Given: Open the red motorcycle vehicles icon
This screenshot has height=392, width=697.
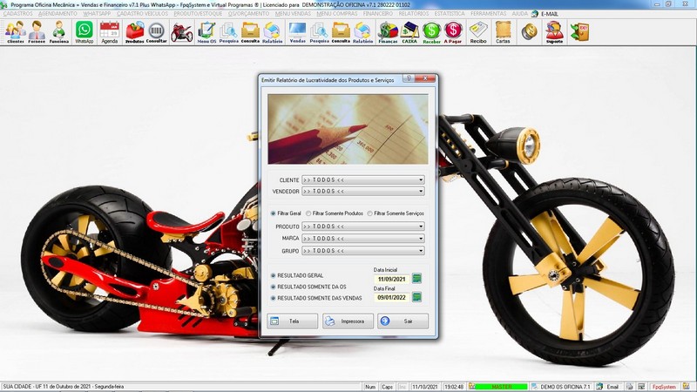Looking at the screenshot, I should click(x=182, y=32).
